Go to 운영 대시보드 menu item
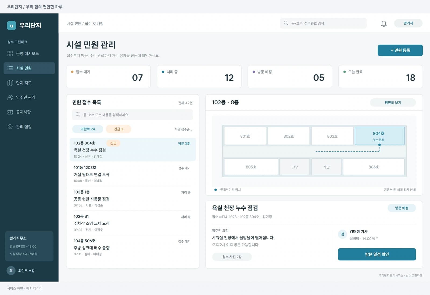 pos(29,54)
